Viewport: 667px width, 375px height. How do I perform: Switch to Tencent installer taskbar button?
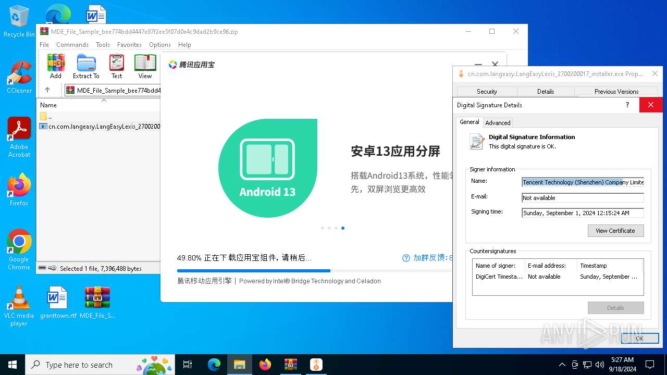[x=316, y=365]
